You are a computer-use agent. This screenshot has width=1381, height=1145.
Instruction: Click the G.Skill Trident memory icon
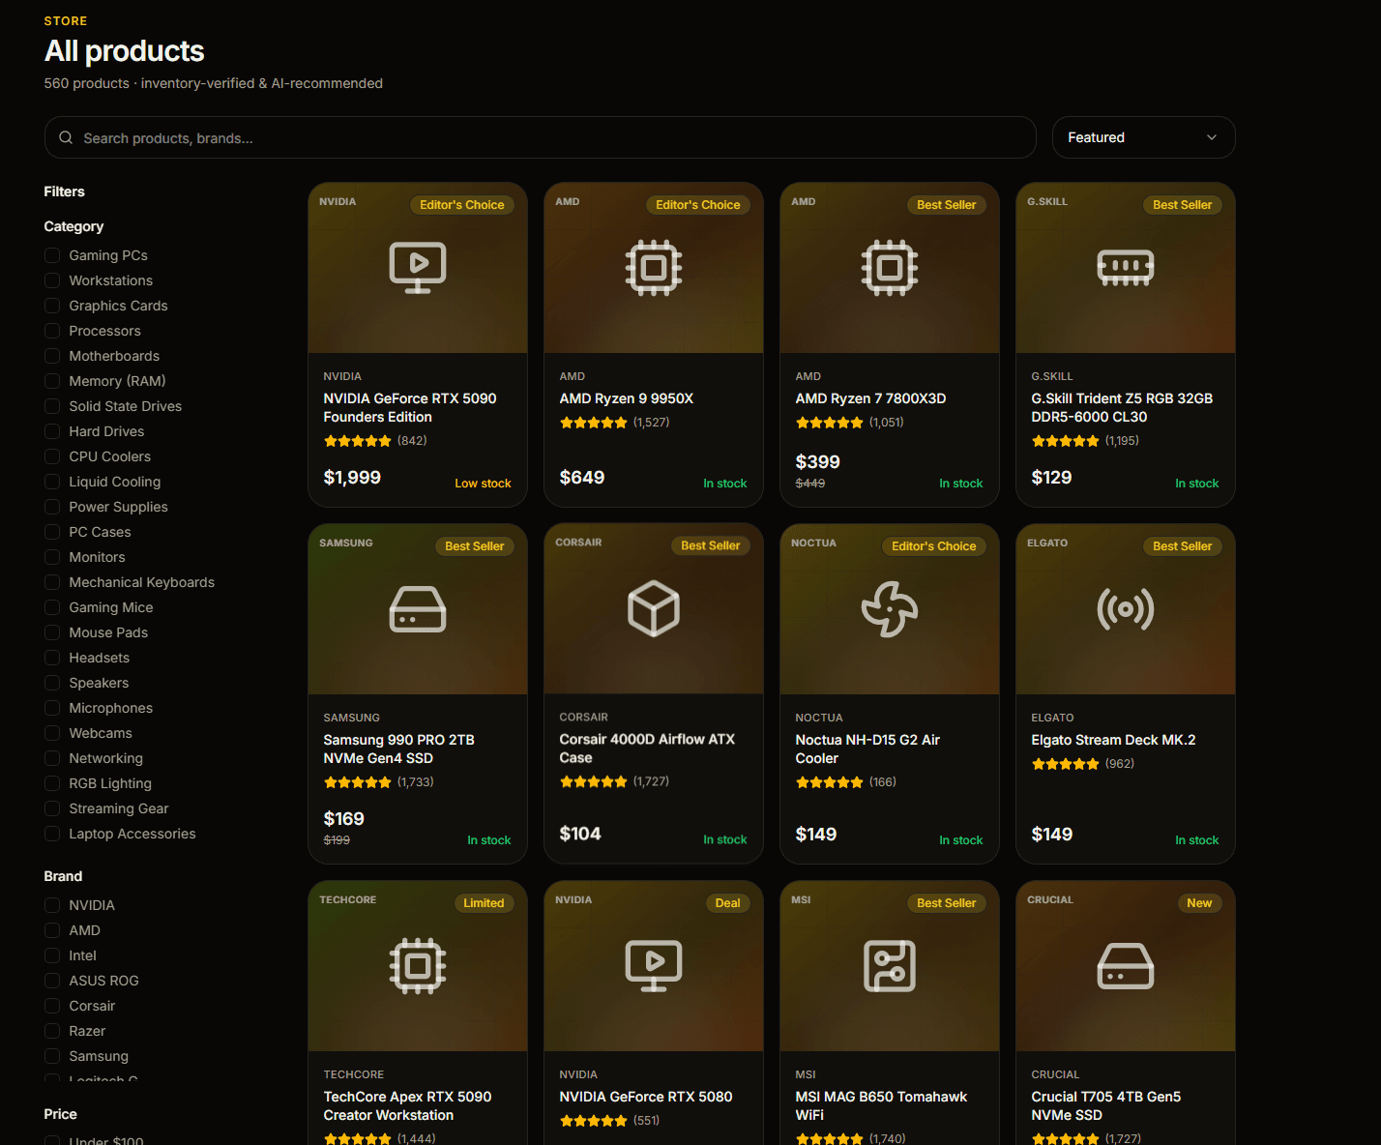coord(1126,267)
